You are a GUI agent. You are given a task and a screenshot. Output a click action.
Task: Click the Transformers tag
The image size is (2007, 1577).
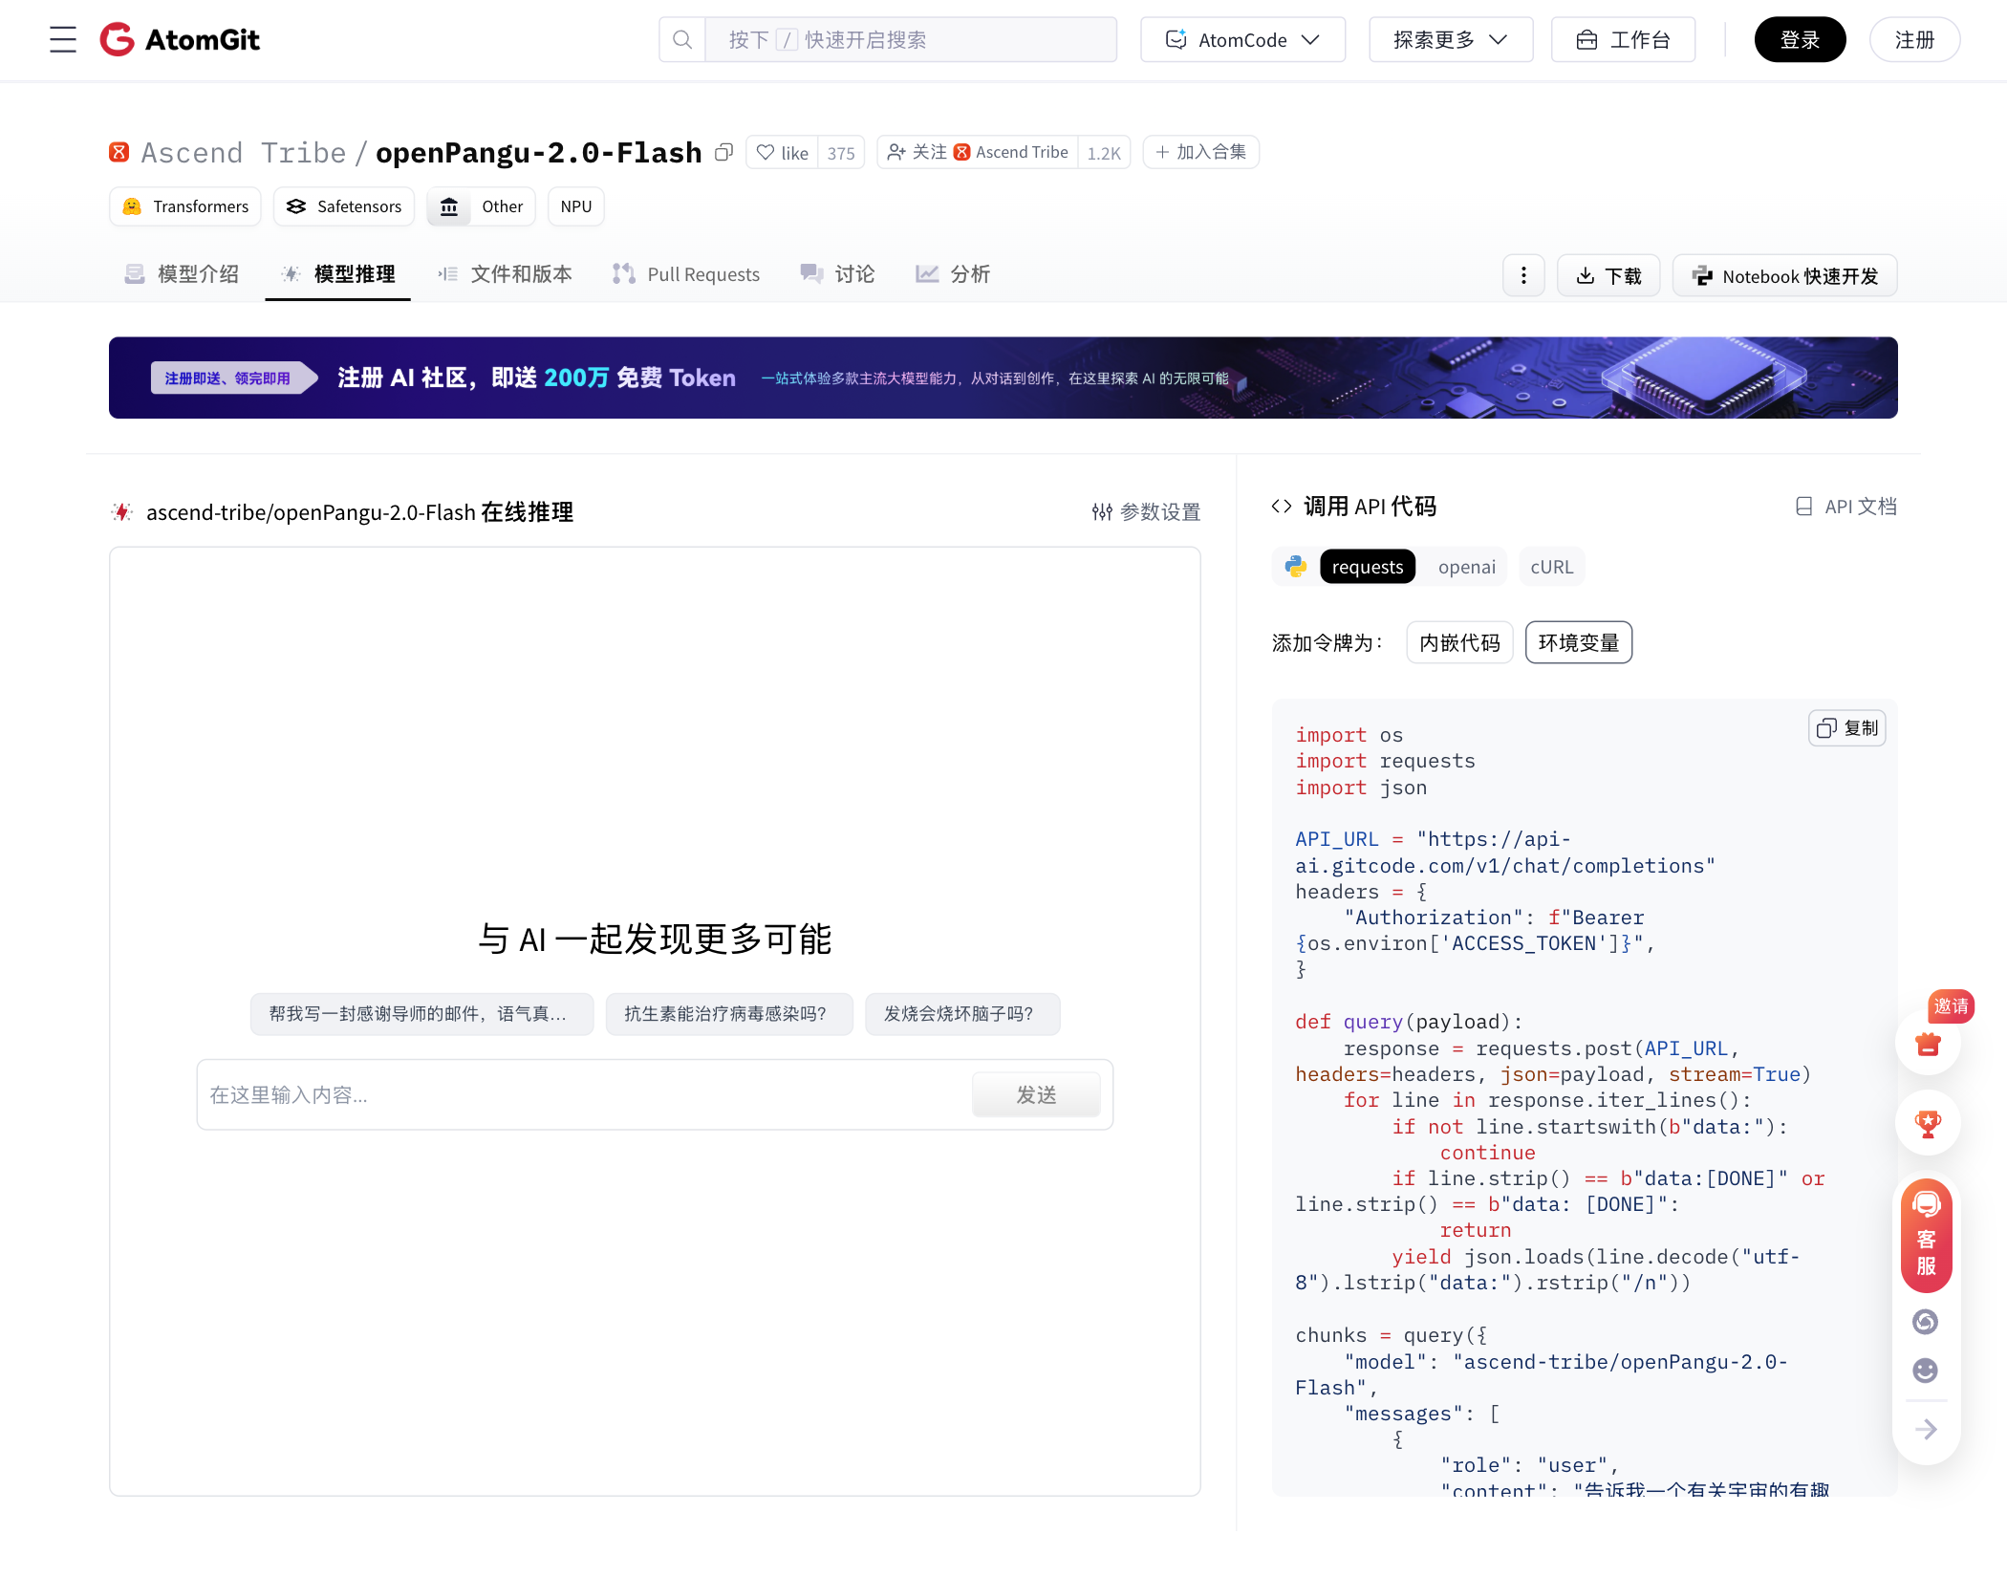185,206
